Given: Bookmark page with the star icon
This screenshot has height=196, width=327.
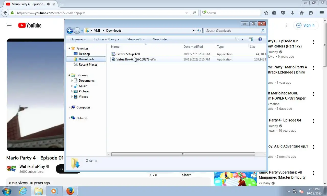Looking at the screenshot, I should [266, 13].
